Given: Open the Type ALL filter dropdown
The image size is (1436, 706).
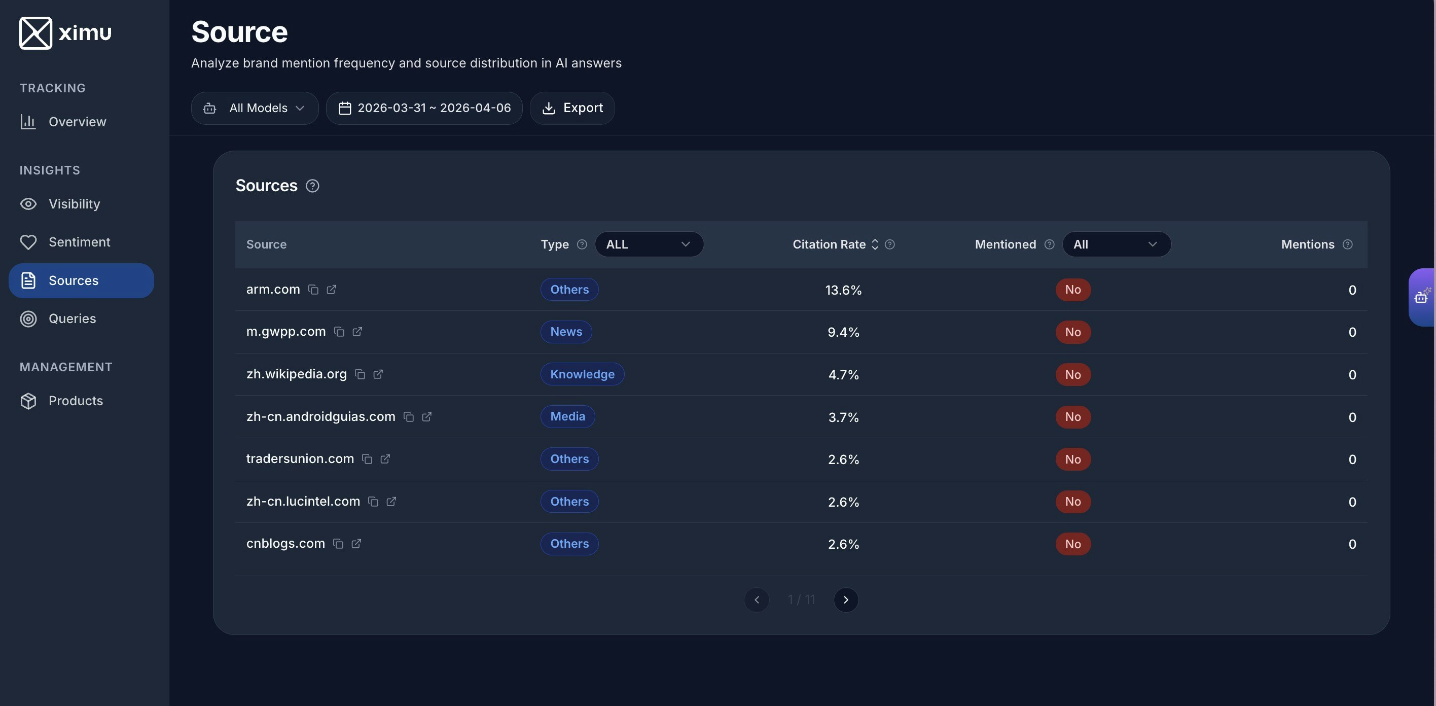Looking at the screenshot, I should (649, 244).
